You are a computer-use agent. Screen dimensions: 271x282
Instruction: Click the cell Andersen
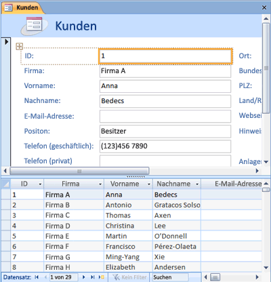(x=177, y=267)
